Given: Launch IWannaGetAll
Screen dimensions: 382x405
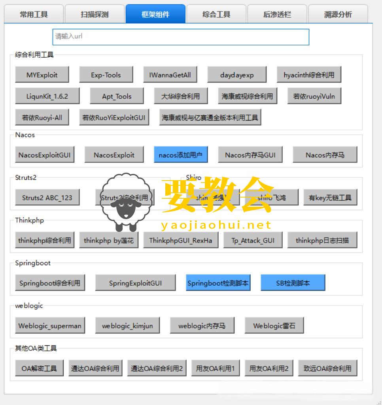Looking at the screenshot, I should click(x=170, y=75).
